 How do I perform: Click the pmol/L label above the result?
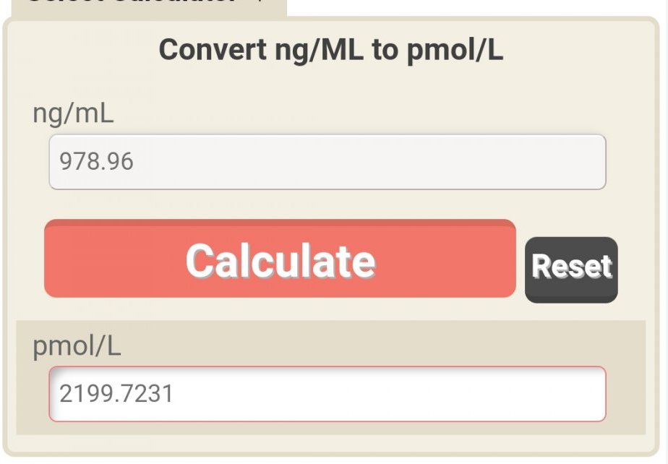pos(77,347)
